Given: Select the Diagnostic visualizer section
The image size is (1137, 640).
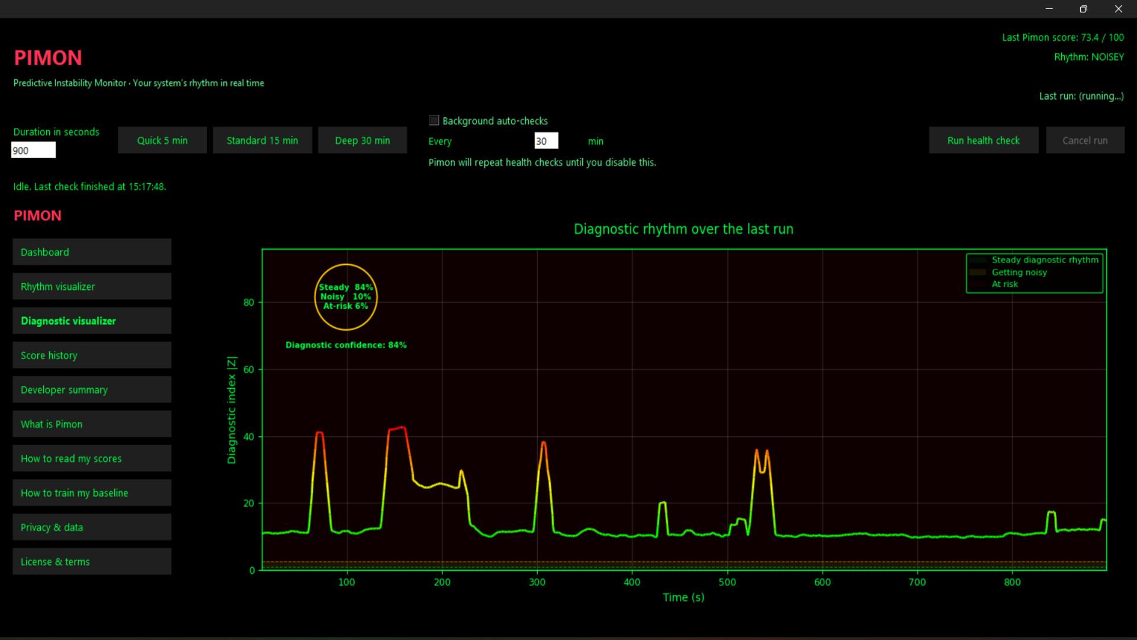Looking at the screenshot, I should (91, 321).
